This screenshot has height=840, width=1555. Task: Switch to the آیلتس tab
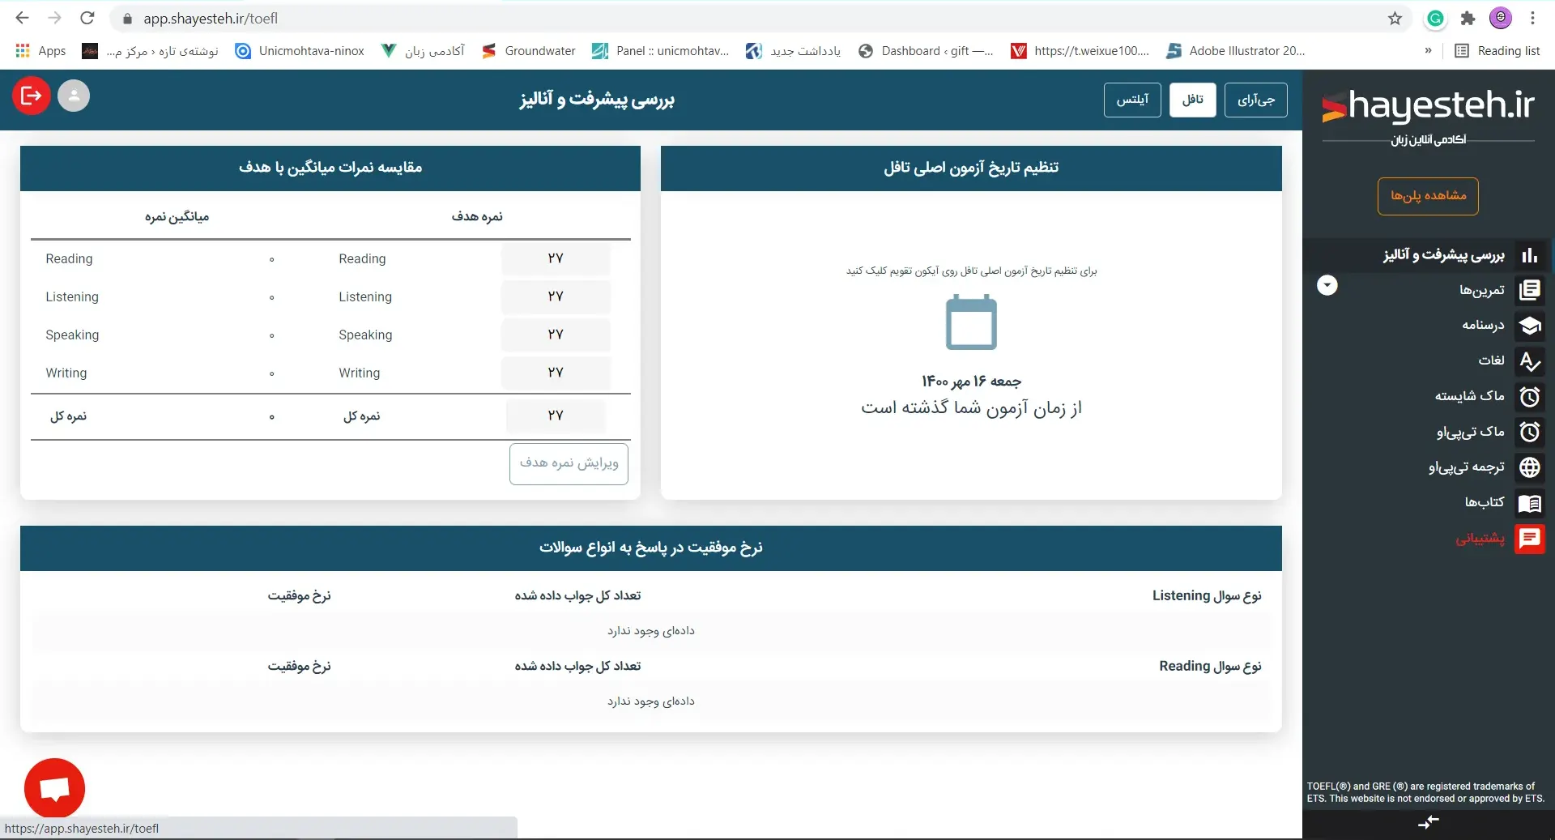pyautogui.click(x=1131, y=100)
